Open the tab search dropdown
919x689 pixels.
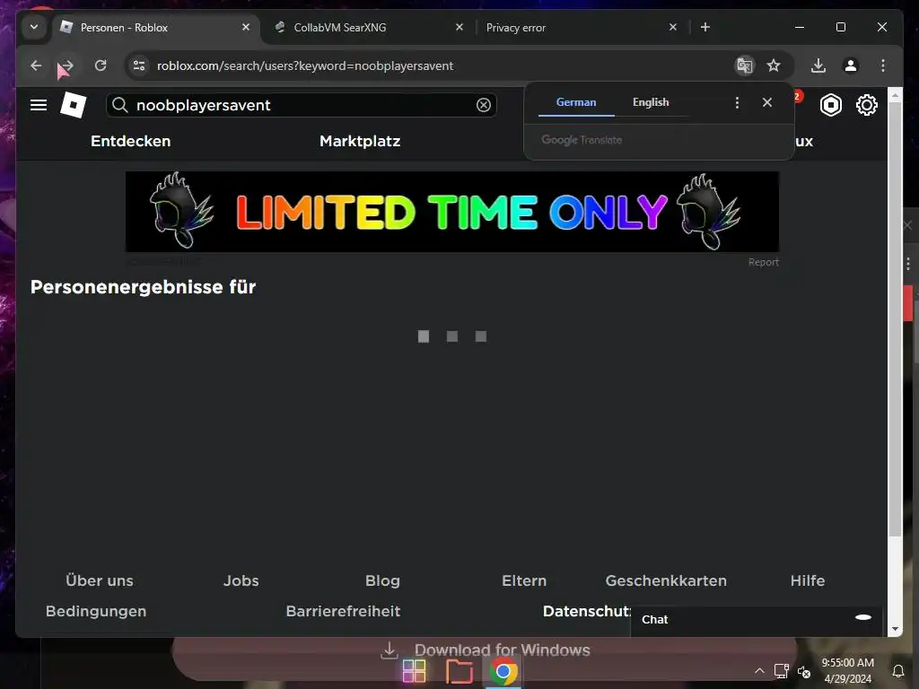point(34,27)
